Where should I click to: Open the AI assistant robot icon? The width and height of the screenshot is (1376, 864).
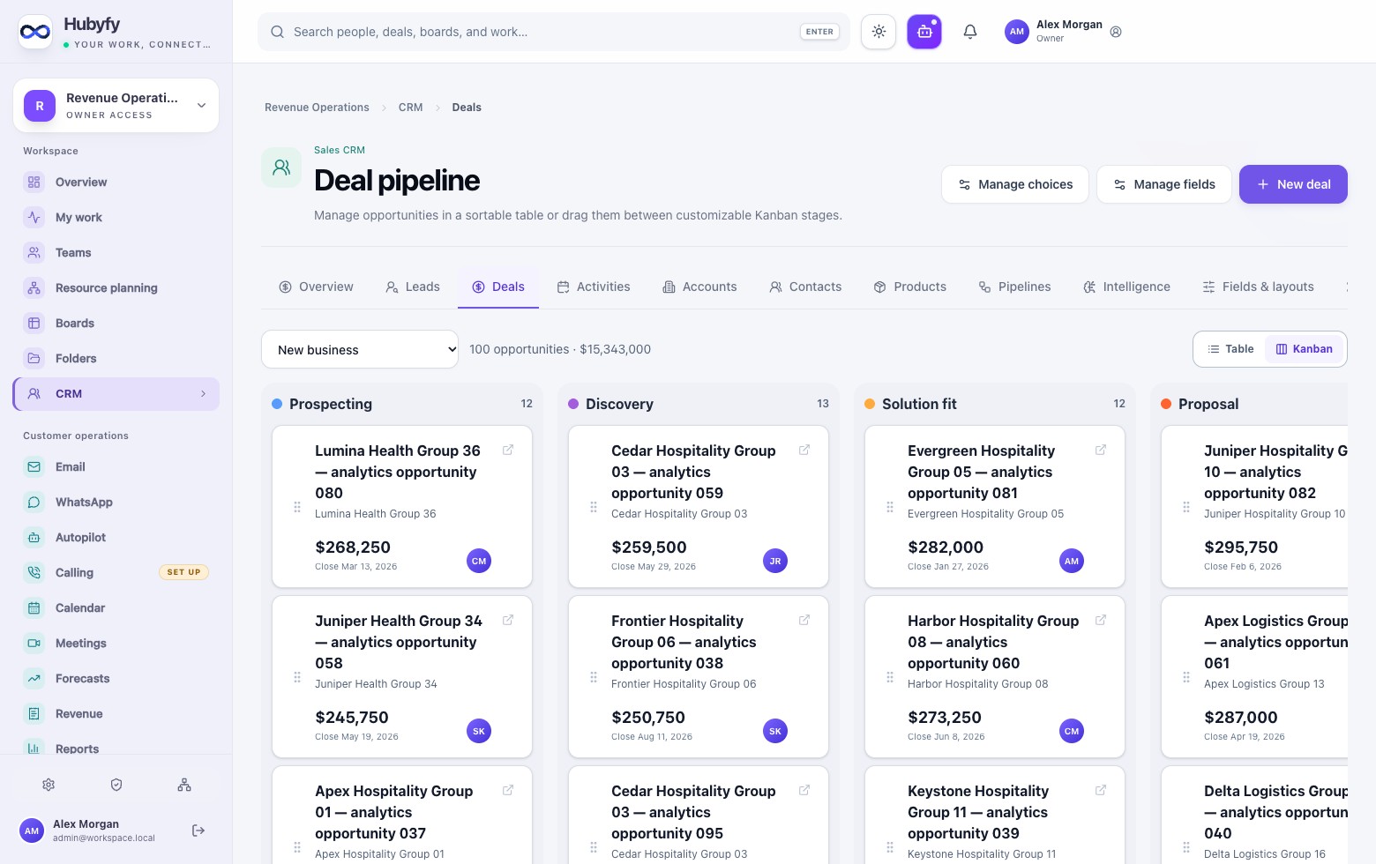point(924,32)
